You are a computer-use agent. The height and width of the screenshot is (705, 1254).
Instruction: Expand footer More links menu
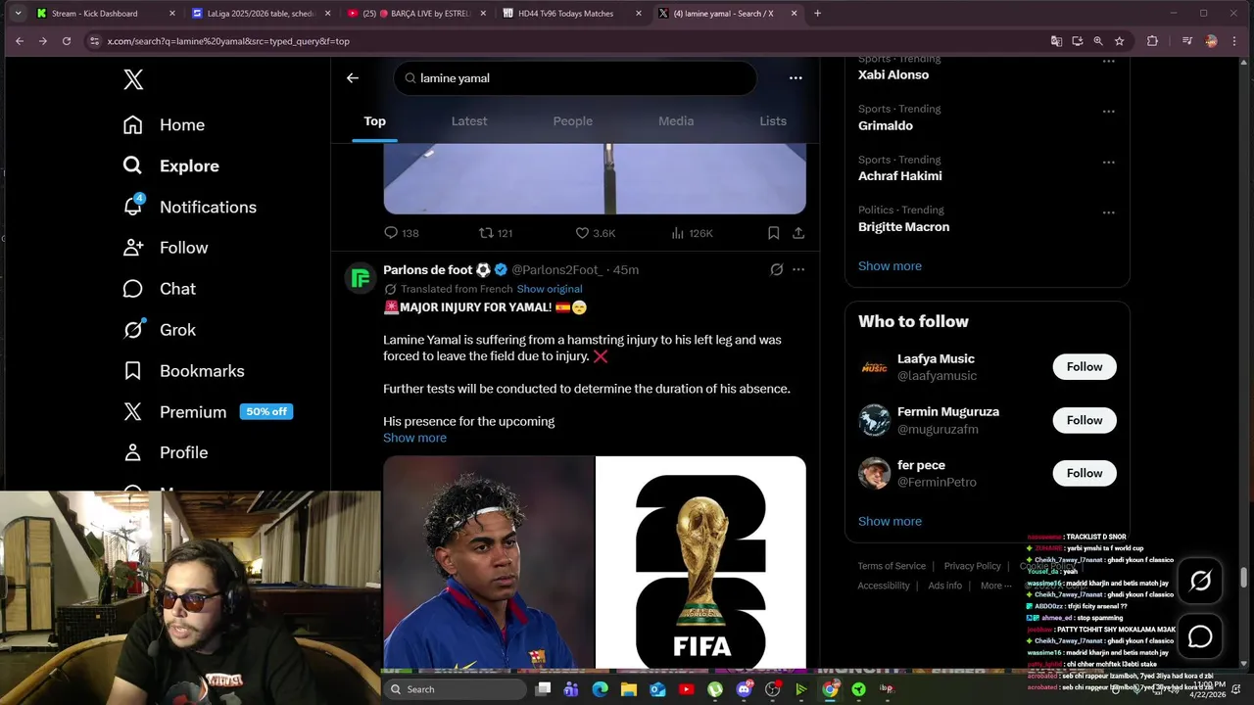[997, 586]
